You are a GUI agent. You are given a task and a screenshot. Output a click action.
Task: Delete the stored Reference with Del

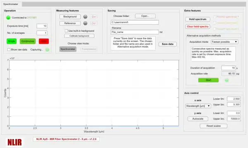pyautogui.click(x=93, y=23)
